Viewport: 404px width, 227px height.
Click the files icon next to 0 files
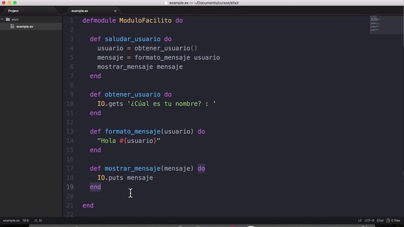click(388, 220)
